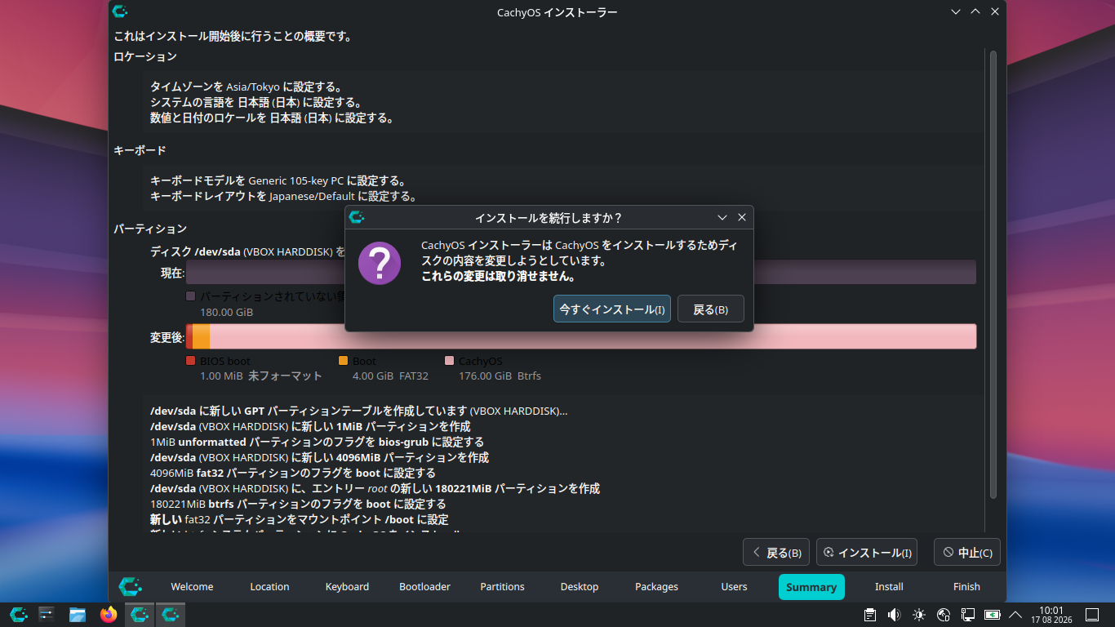This screenshot has width=1115, height=627.
Task: Select the Finish step
Action: click(966, 586)
